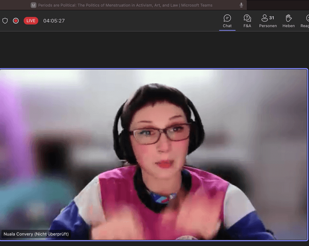Viewport: 309px width, 246px height.
Task: Raise hand with the Heben icon
Action: [x=288, y=18]
